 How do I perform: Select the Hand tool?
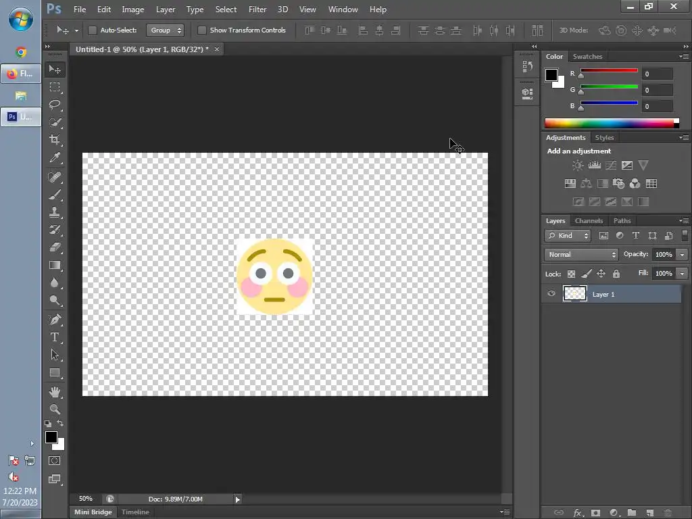[x=55, y=391]
